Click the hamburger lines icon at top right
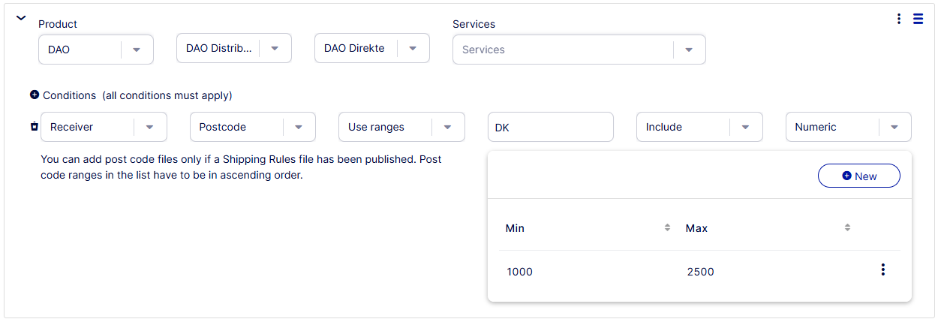Image resolution: width=938 pixels, height=322 pixels. click(918, 19)
